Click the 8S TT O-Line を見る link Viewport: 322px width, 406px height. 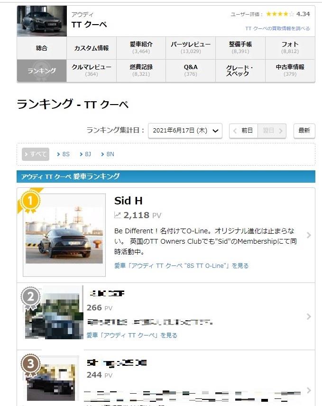tap(181, 266)
